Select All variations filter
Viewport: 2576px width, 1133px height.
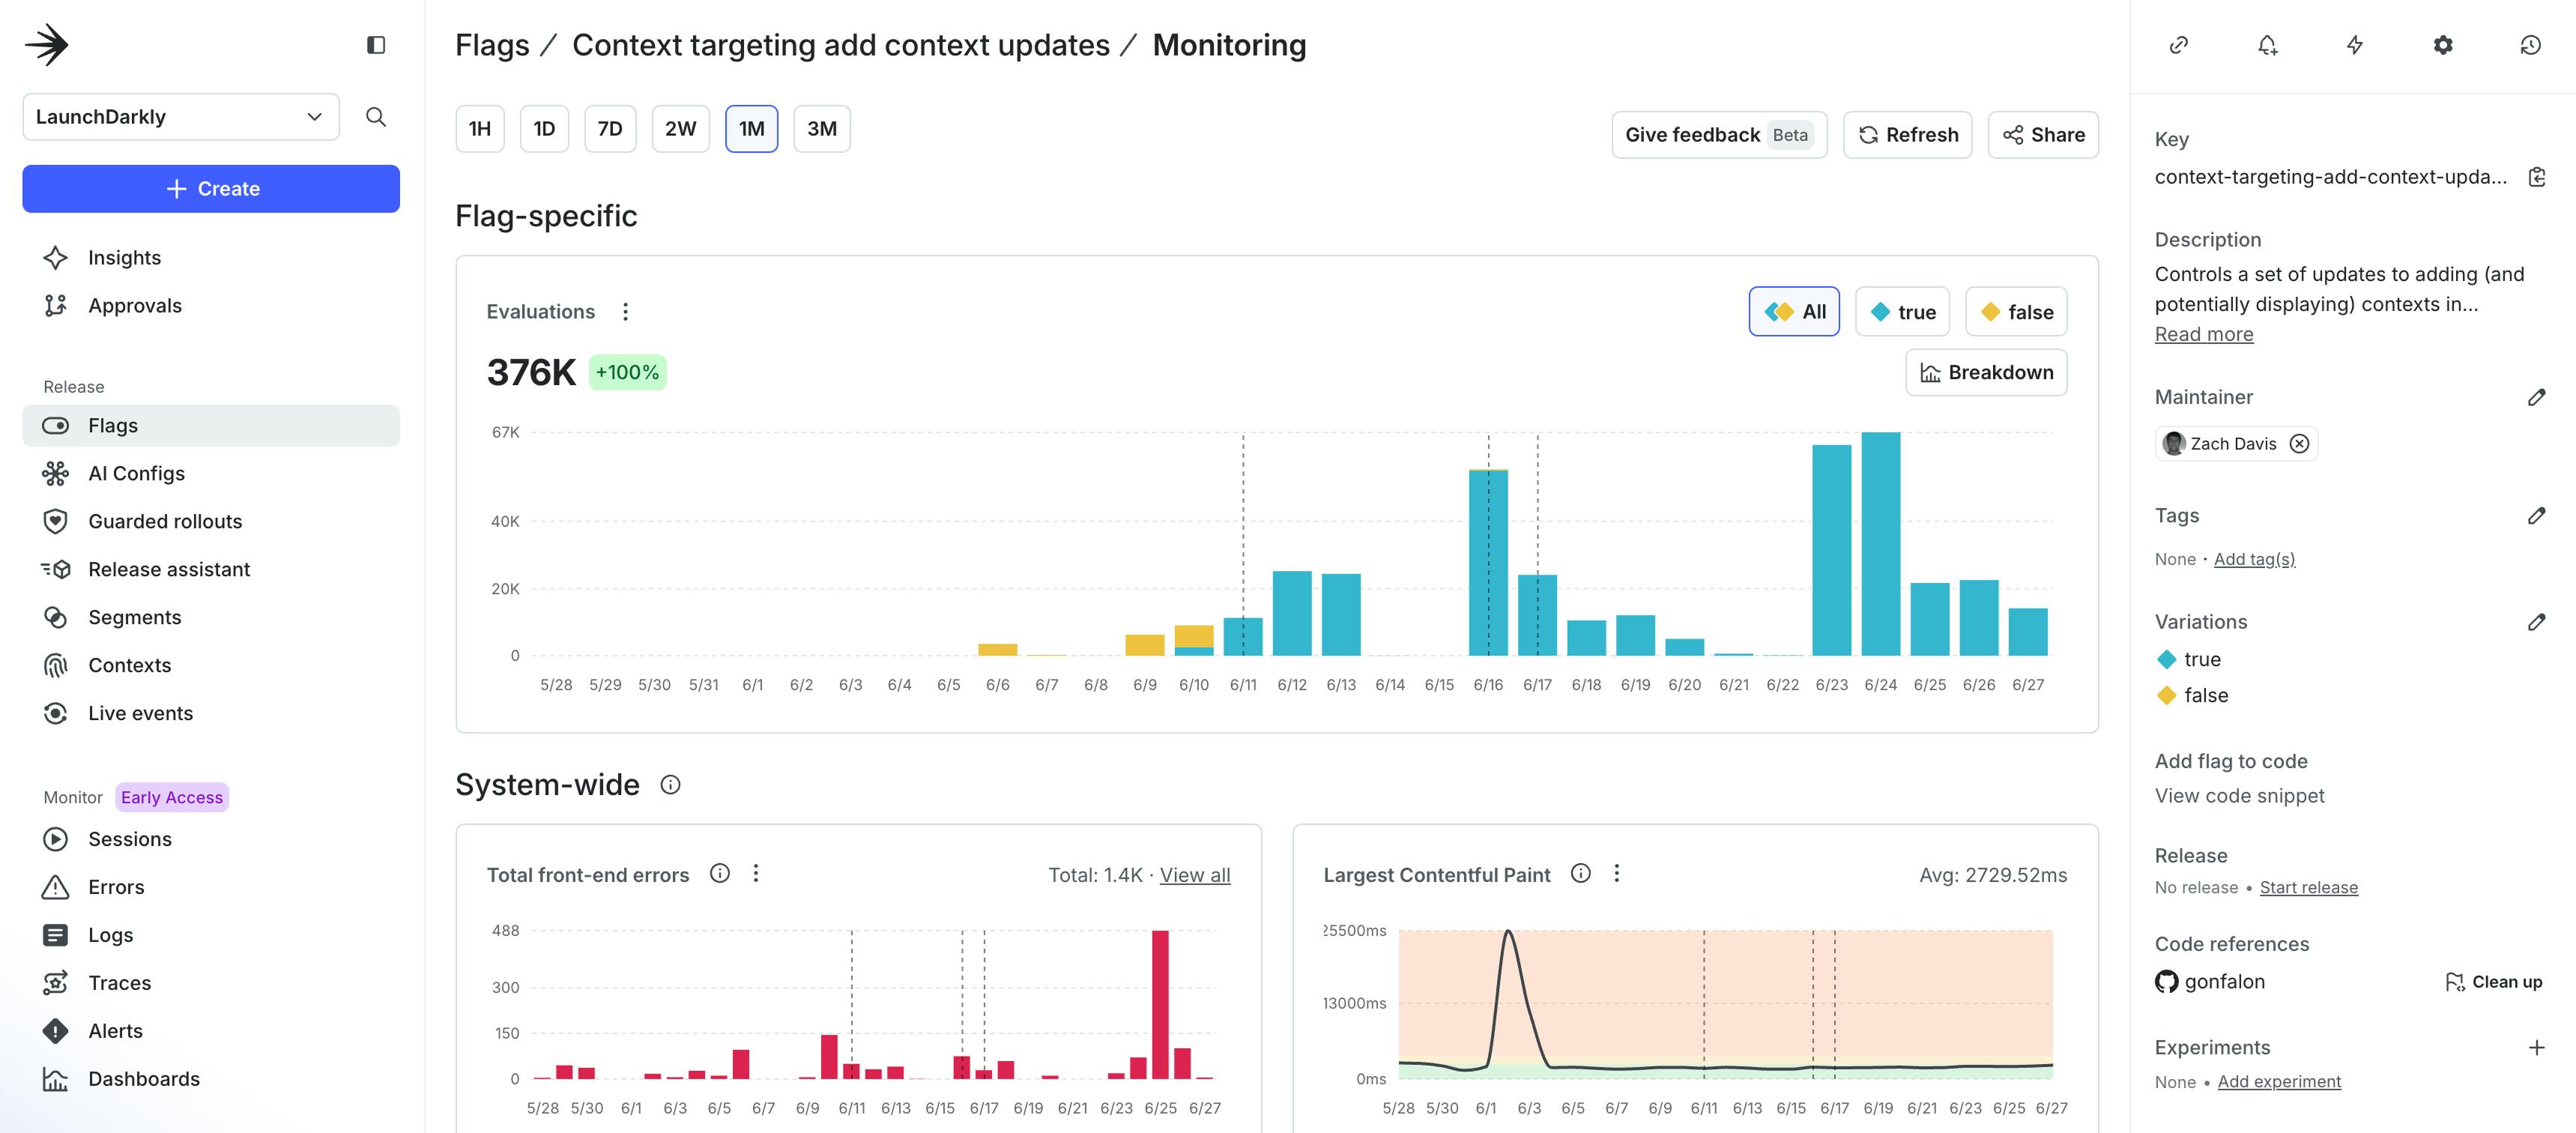(1794, 312)
